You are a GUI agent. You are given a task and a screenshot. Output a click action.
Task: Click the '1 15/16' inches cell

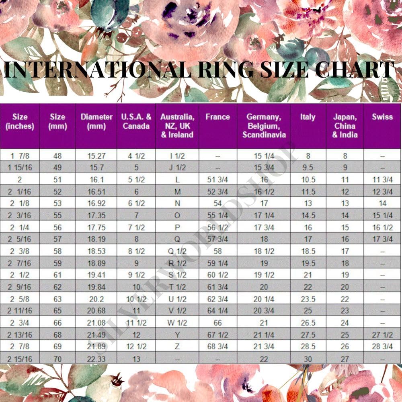click(x=20, y=168)
